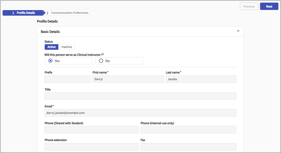Focus Phone (Internal use only) field

point(188,130)
